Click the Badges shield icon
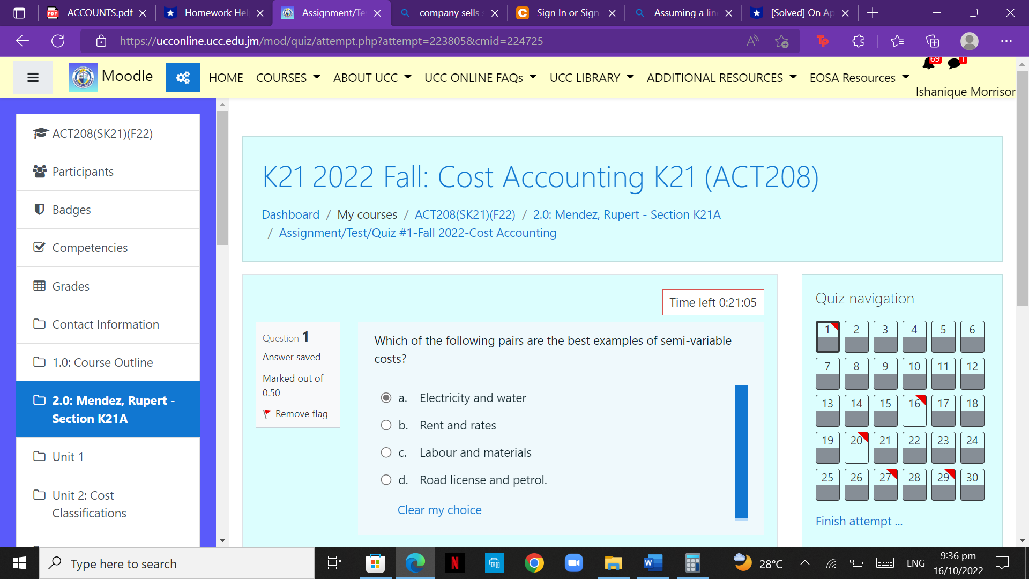The width and height of the screenshot is (1029, 579). tap(39, 209)
